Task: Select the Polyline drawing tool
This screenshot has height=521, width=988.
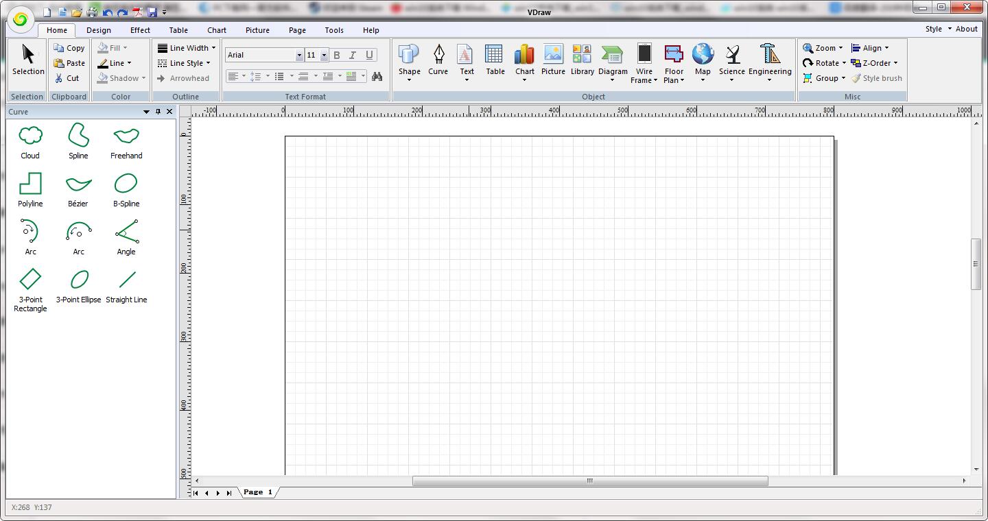Action: coord(30,189)
